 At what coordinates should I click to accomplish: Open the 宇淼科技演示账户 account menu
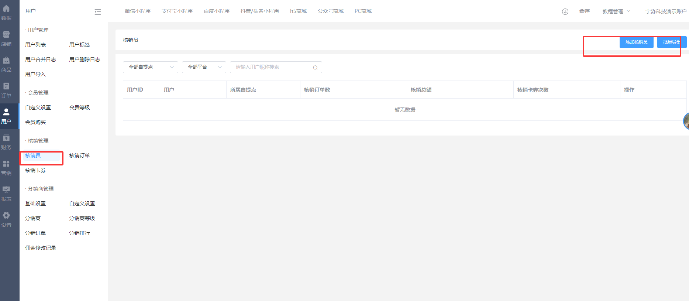click(666, 11)
